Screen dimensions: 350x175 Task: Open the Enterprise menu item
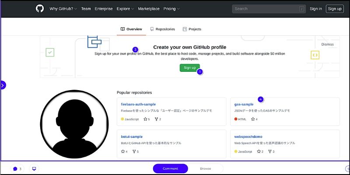coord(104,9)
